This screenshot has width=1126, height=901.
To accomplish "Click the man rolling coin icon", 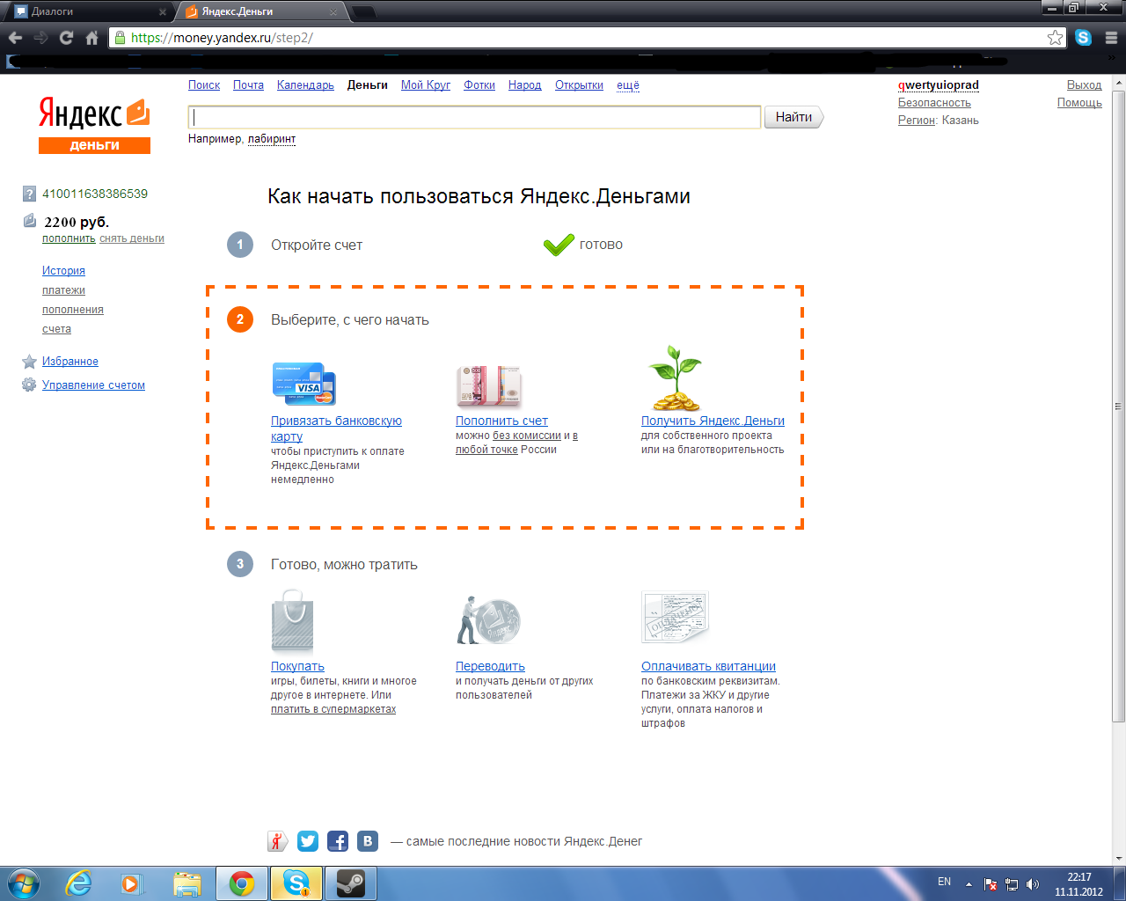I will (x=489, y=620).
